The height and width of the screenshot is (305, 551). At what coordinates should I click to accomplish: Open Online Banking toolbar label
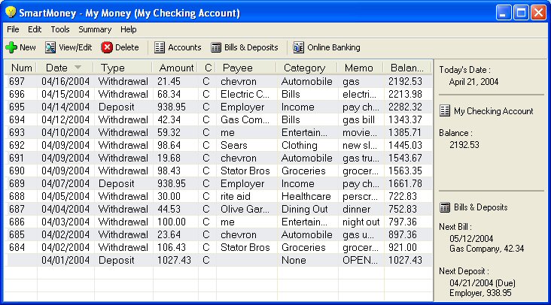pyautogui.click(x=333, y=47)
